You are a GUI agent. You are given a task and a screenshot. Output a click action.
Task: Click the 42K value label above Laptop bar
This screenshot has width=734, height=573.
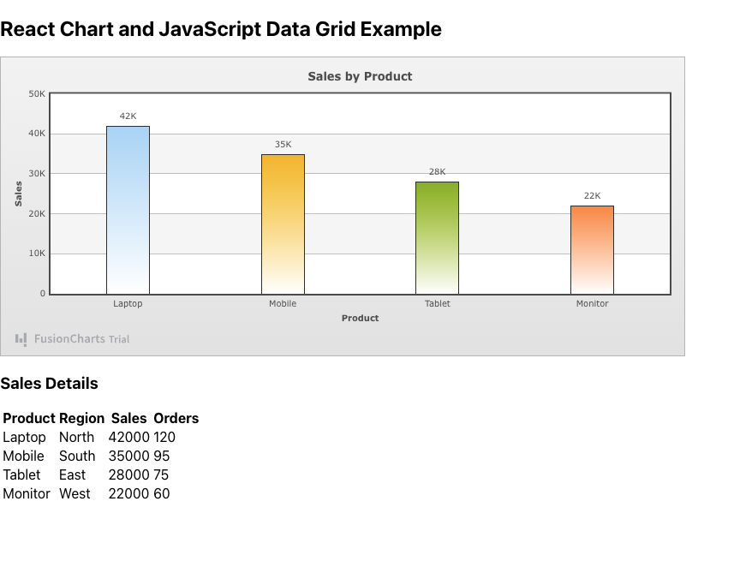point(128,116)
